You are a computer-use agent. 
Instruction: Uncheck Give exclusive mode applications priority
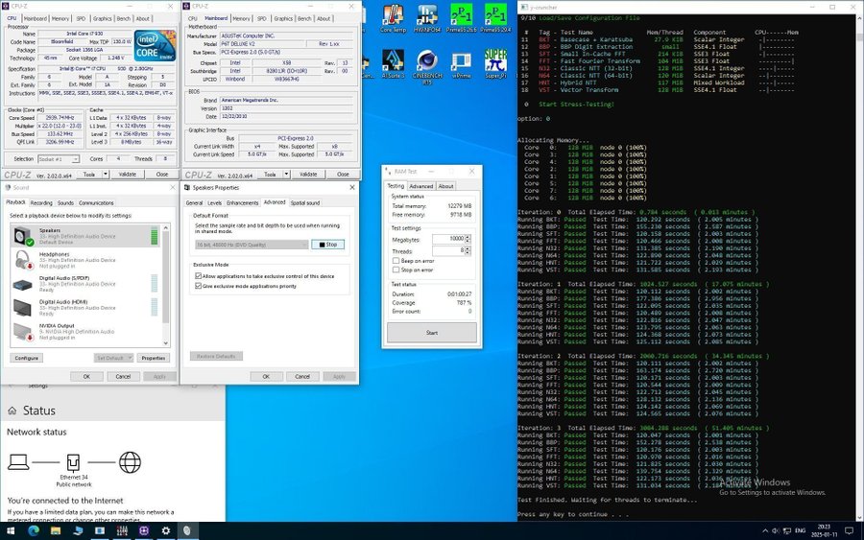pyautogui.click(x=198, y=286)
